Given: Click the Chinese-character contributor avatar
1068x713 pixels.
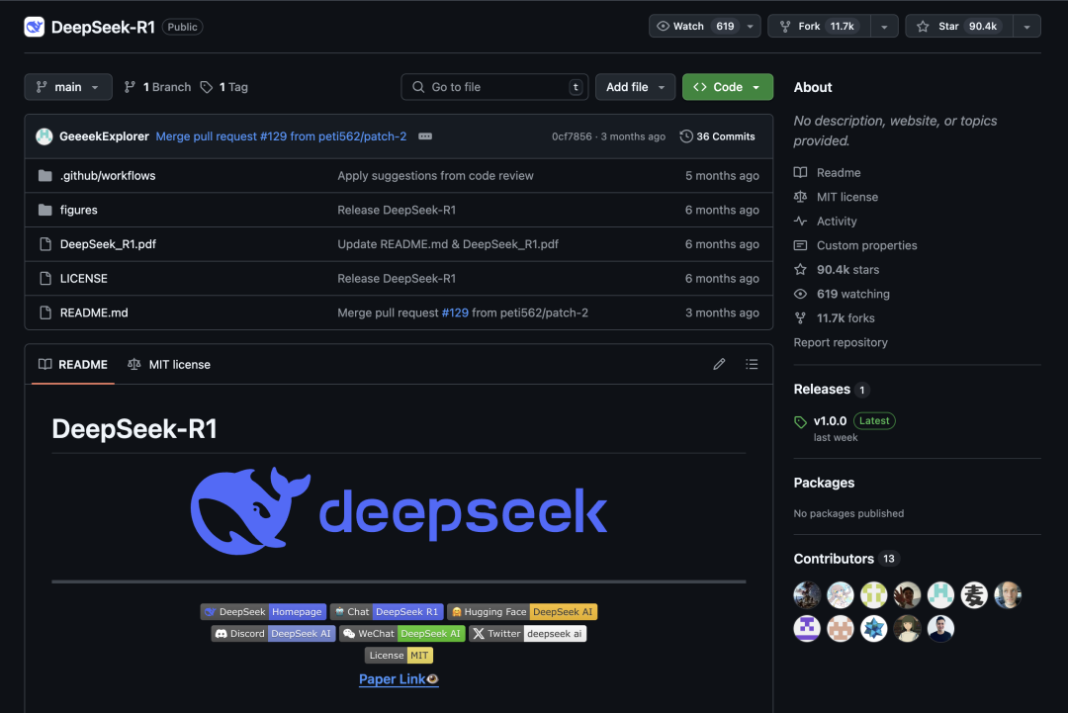Looking at the screenshot, I should coord(974,594).
